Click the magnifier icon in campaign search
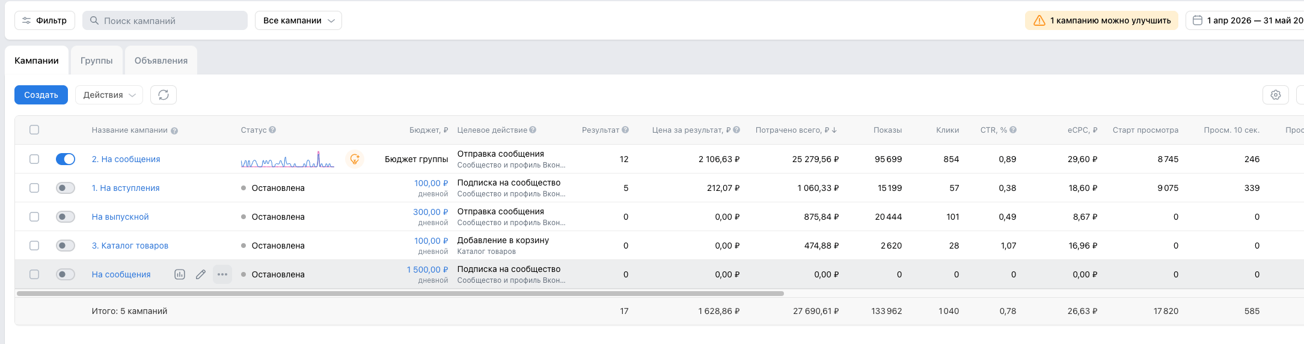 click(94, 20)
